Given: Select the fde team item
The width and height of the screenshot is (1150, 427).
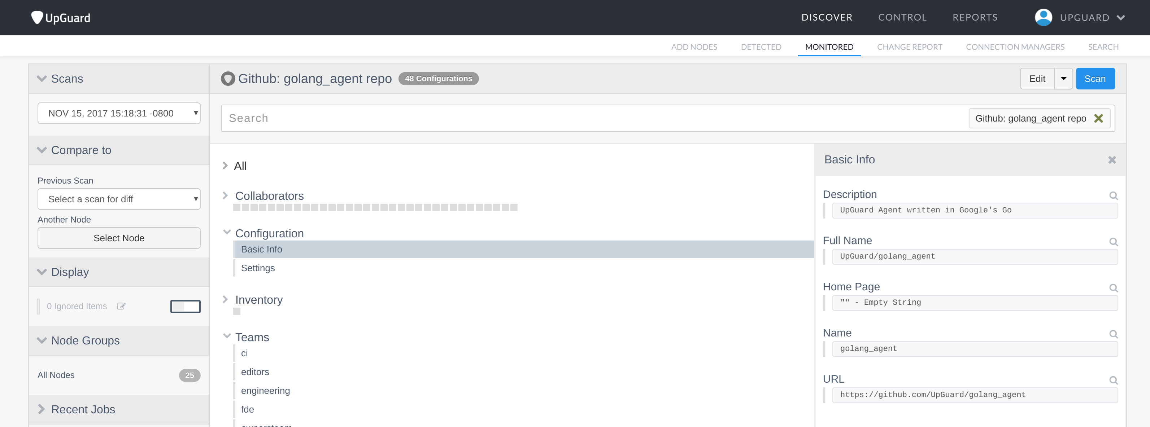Looking at the screenshot, I should click(247, 410).
